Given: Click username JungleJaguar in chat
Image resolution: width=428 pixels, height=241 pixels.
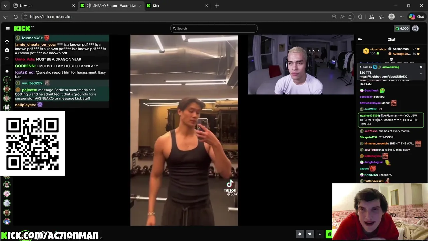Looking at the screenshot, I should pyautogui.click(x=374, y=162).
